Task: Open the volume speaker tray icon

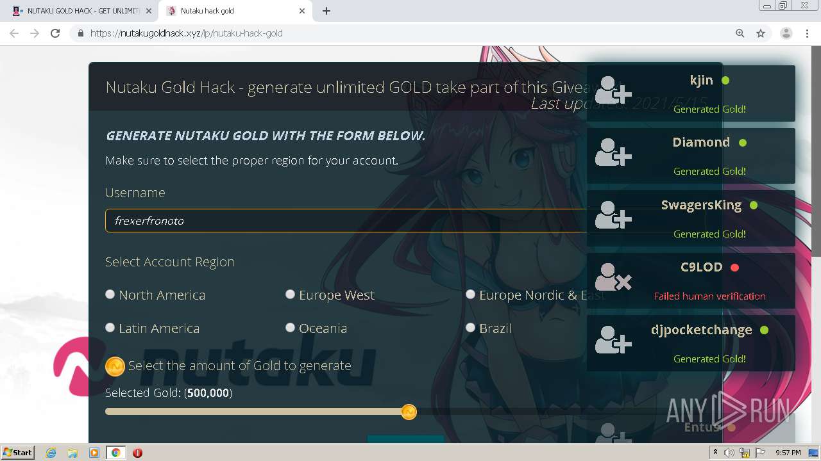Action: 729,453
